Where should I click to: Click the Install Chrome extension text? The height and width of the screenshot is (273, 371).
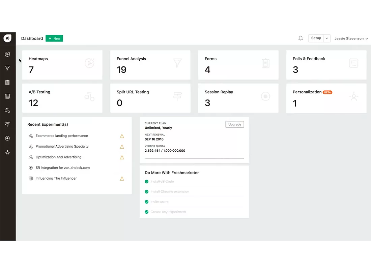170,192
